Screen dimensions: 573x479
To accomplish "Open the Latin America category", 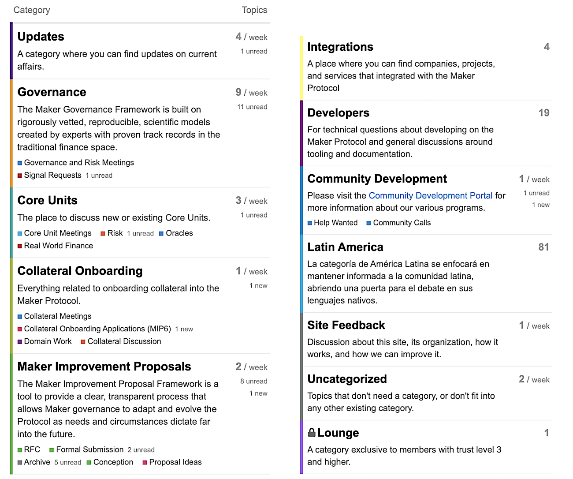I will point(345,247).
